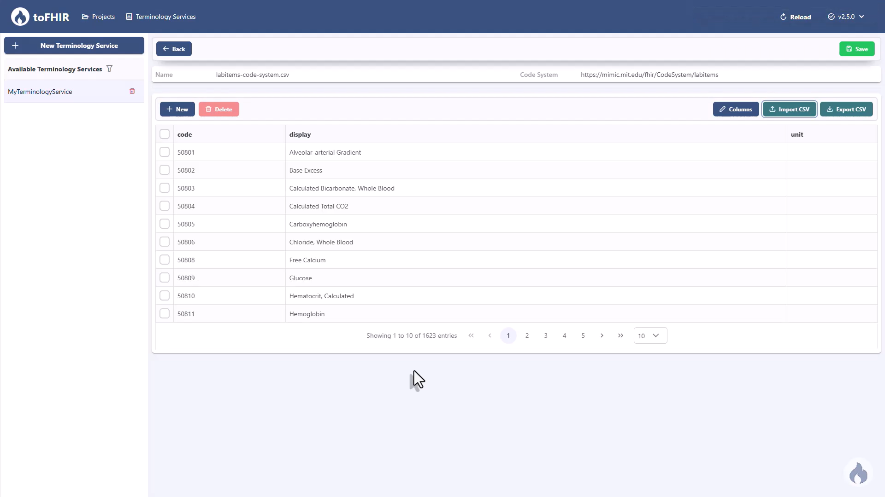885x497 pixels.
Task: Click the Reload icon in the top bar
Action: tap(783, 17)
